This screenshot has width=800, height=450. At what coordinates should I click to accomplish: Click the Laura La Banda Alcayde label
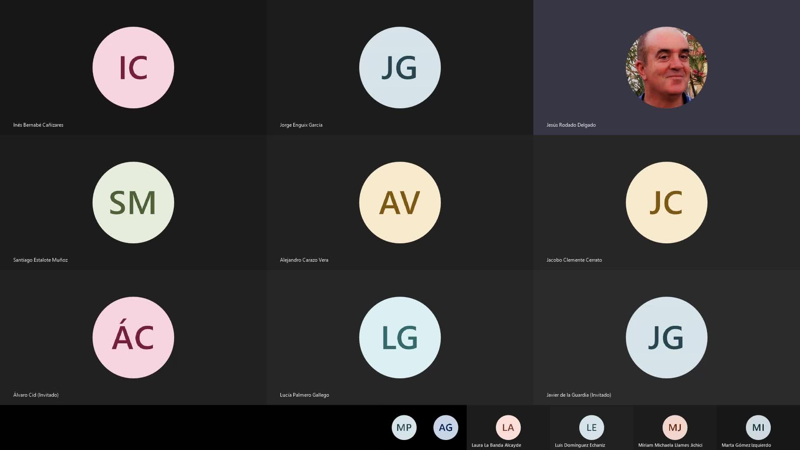click(x=496, y=445)
